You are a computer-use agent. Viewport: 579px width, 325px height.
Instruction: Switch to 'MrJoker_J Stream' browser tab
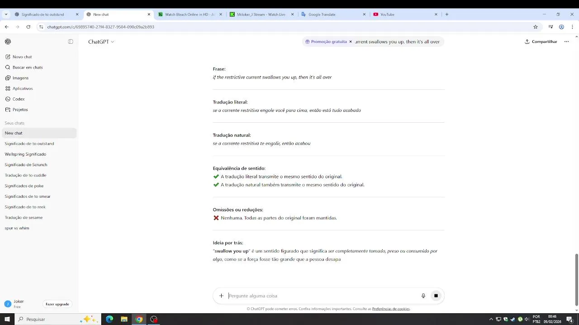(261, 14)
